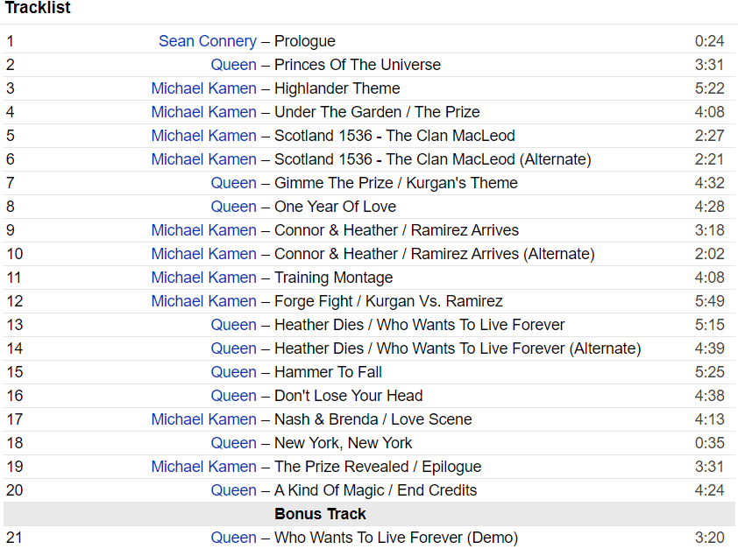Open Michael Kamen link for Under The Garden
738x549 pixels.
pyautogui.click(x=203, y=112)
